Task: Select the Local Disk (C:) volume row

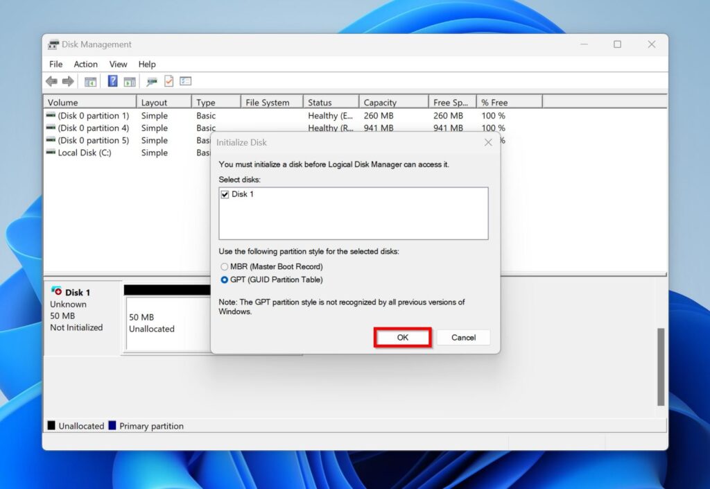Action: pos(85,153)
